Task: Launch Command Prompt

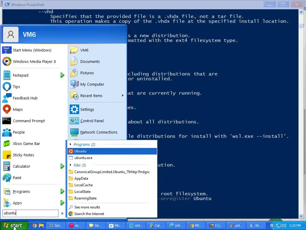Action: pyautogui.click(x=34, y=121)
